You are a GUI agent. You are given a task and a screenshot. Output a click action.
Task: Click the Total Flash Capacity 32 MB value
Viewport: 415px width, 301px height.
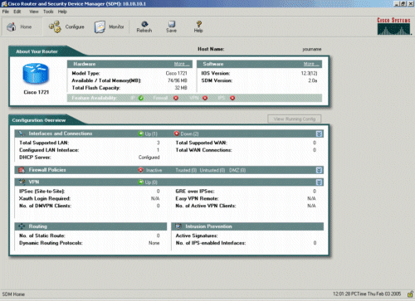[181, 88]
